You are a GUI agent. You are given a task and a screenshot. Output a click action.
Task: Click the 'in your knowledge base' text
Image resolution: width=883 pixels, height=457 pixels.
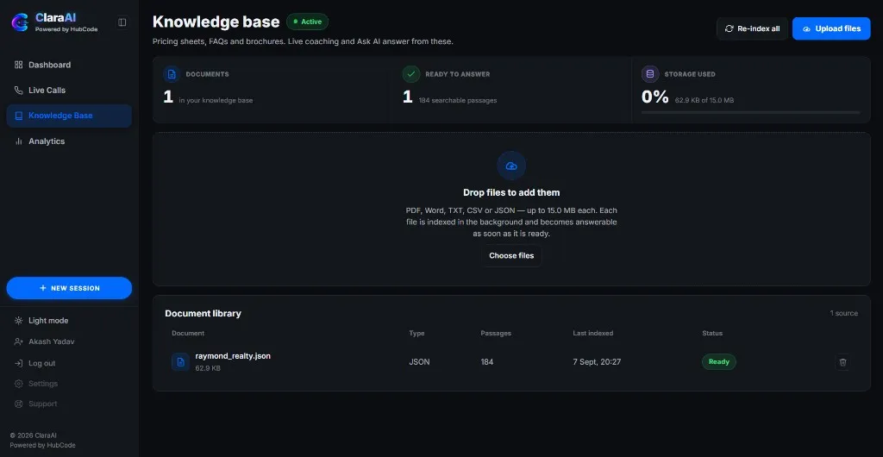[x=216, y=100]
